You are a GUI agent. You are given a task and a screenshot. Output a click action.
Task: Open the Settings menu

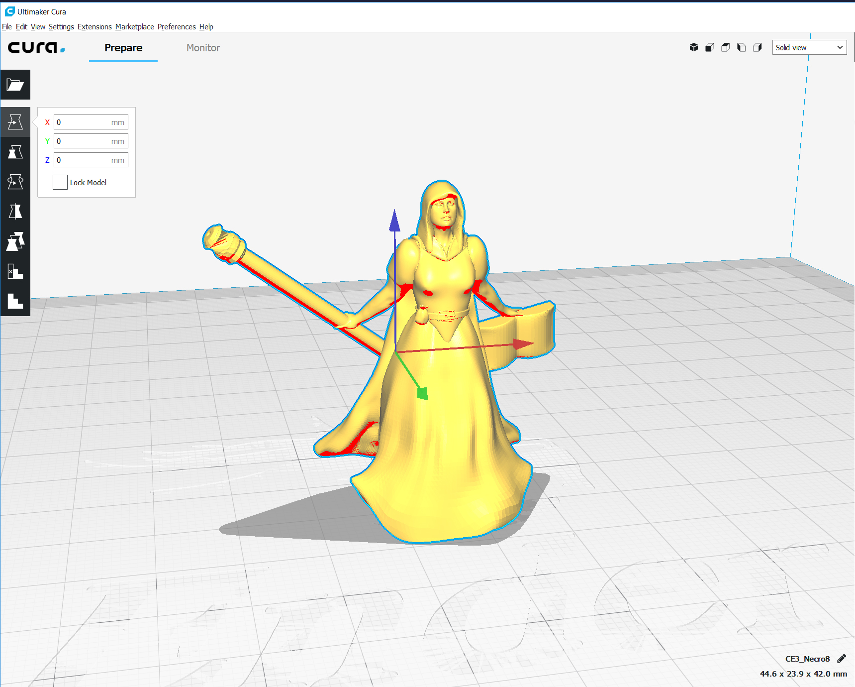tap(61, 27)
